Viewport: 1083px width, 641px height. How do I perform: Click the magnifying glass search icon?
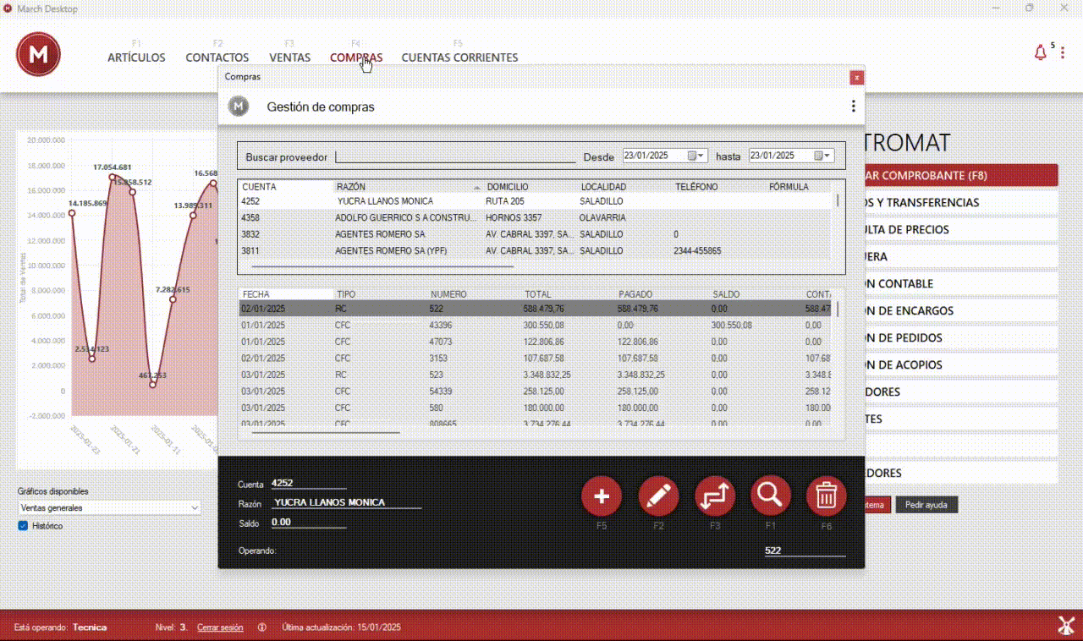771,496
